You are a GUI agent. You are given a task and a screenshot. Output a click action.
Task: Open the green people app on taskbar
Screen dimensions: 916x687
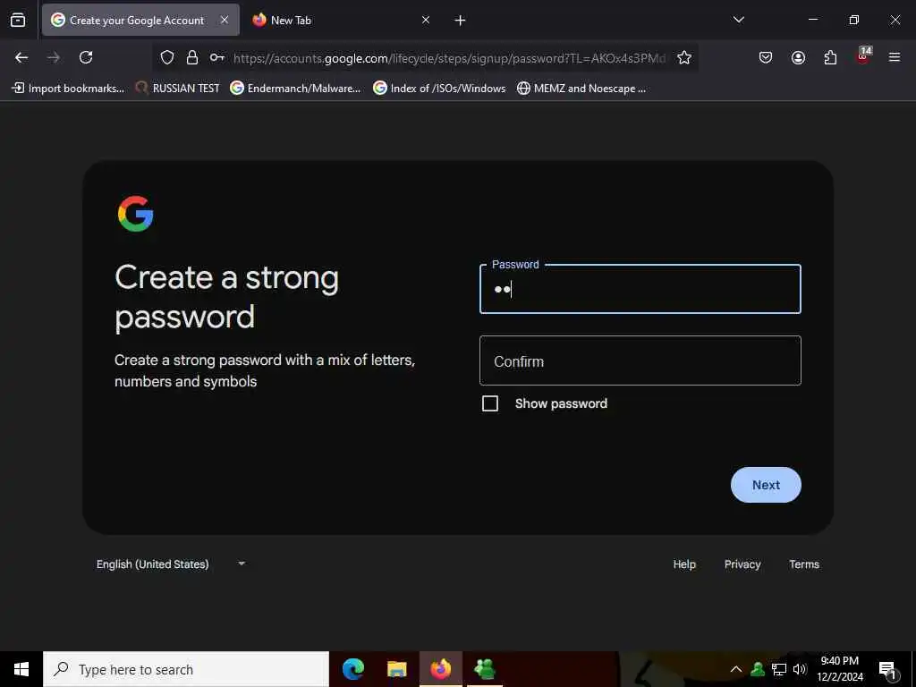pos(485,669)
